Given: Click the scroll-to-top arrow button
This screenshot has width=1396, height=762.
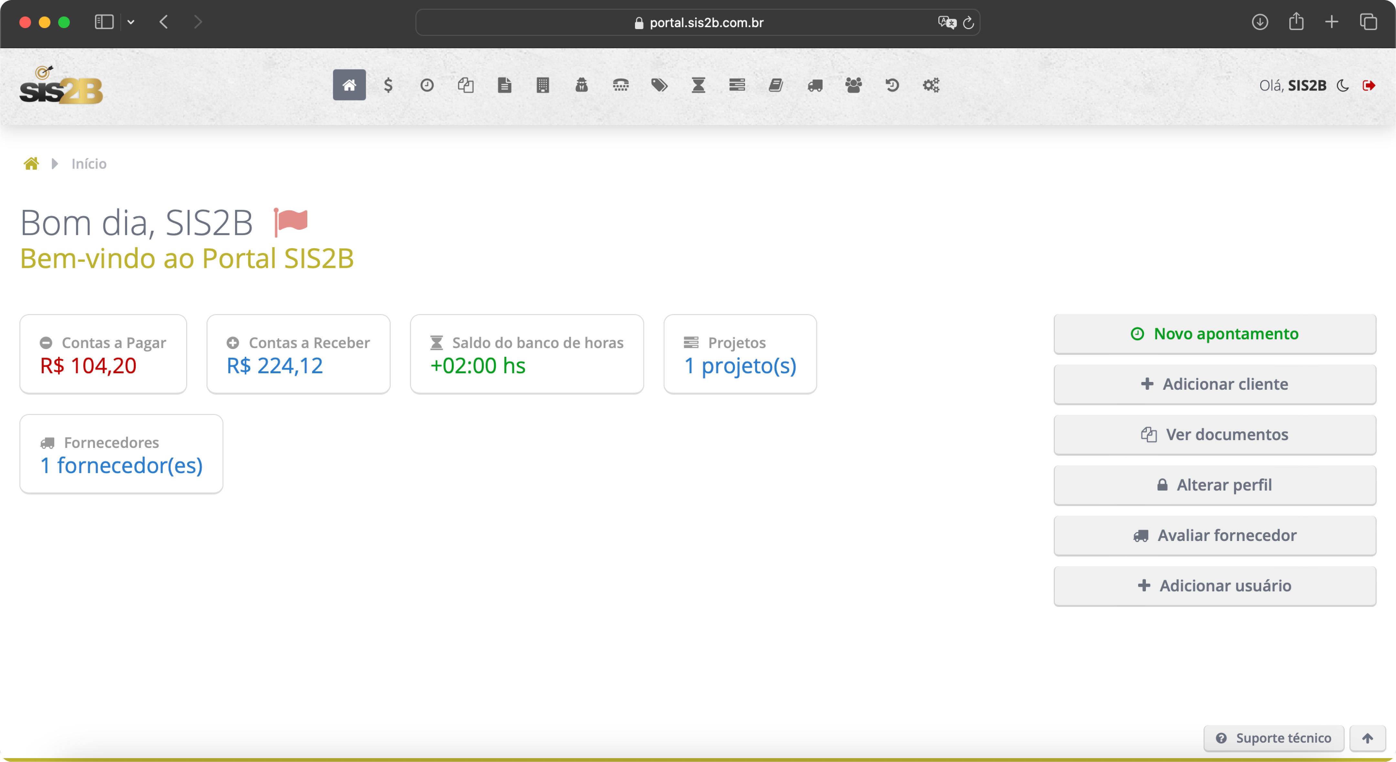Looking at the screenshot, I should (1367, 738).
